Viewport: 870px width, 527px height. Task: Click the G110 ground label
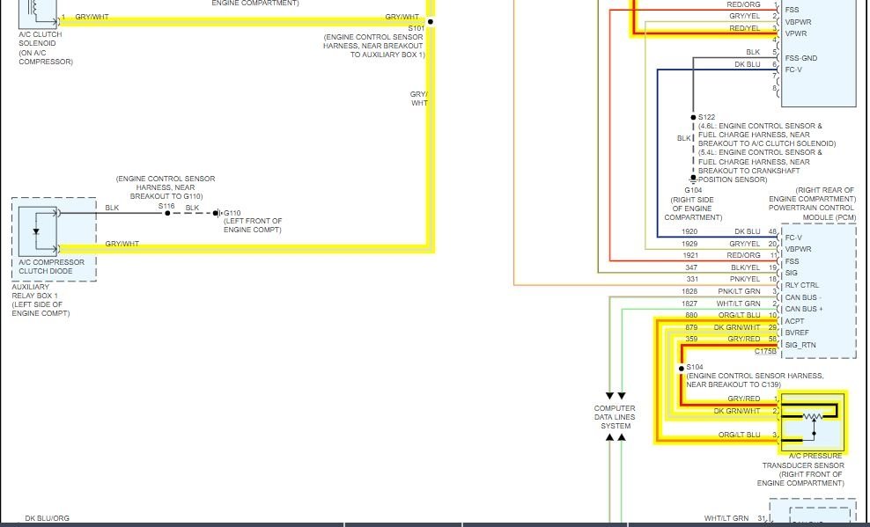[232, 213]
